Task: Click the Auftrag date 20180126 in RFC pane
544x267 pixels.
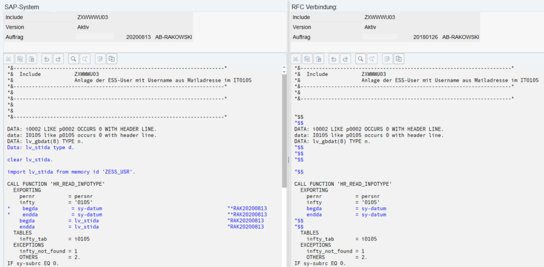Action: tap(424, 37)
